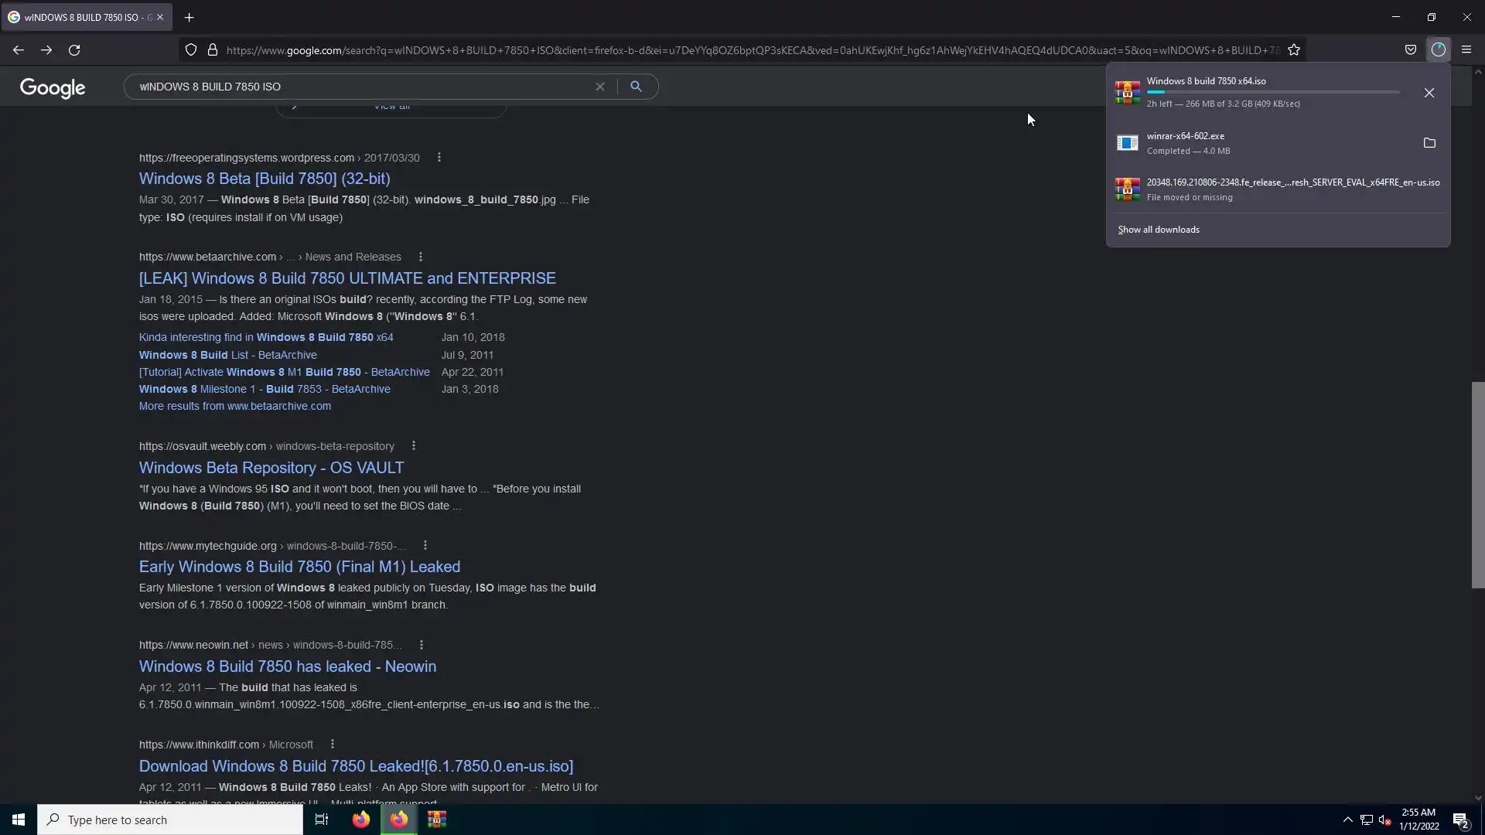
Task: Toggle the downloads panel toolbar icon
Action: click(x=1438, y=49)
